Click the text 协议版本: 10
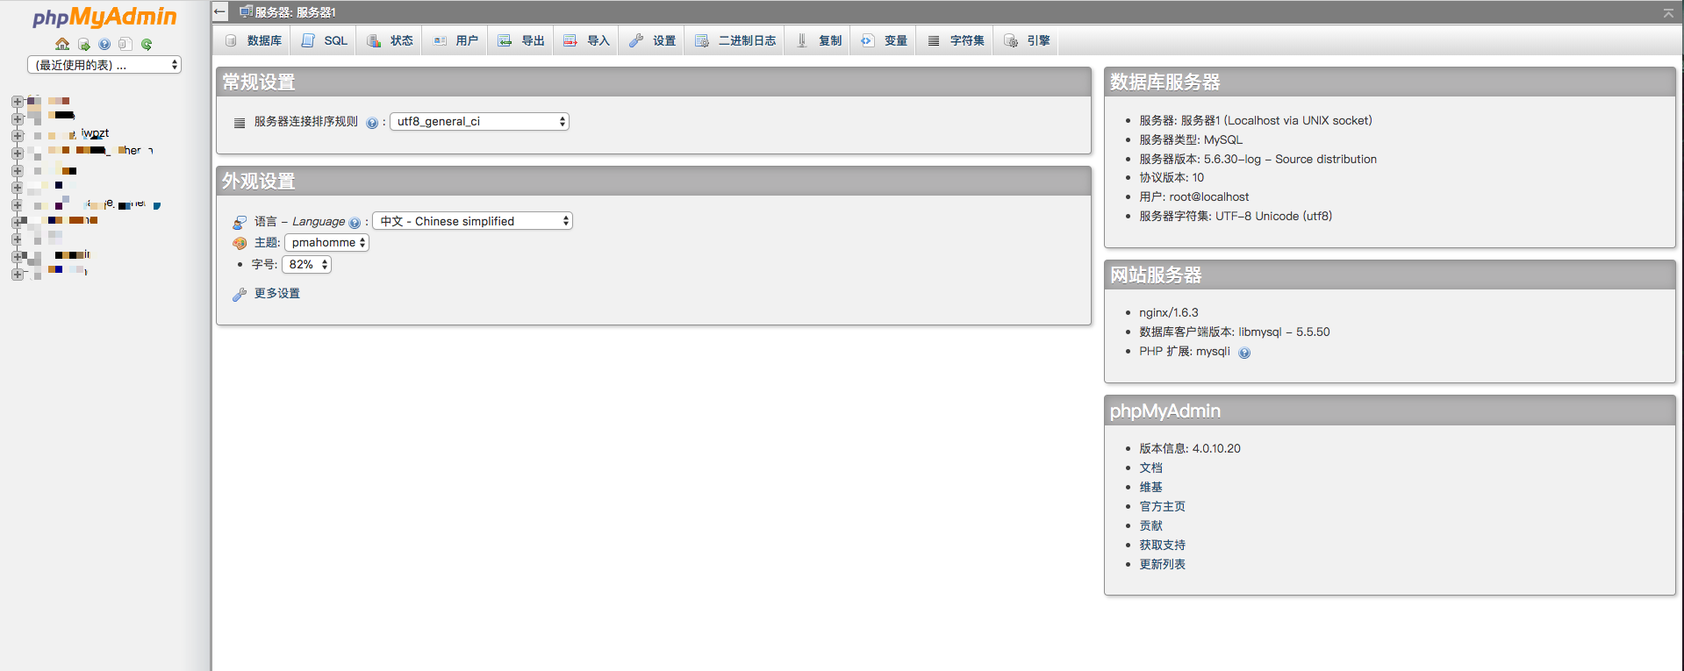This screenshot has width=1684, height=671. tap(1172, 178)
